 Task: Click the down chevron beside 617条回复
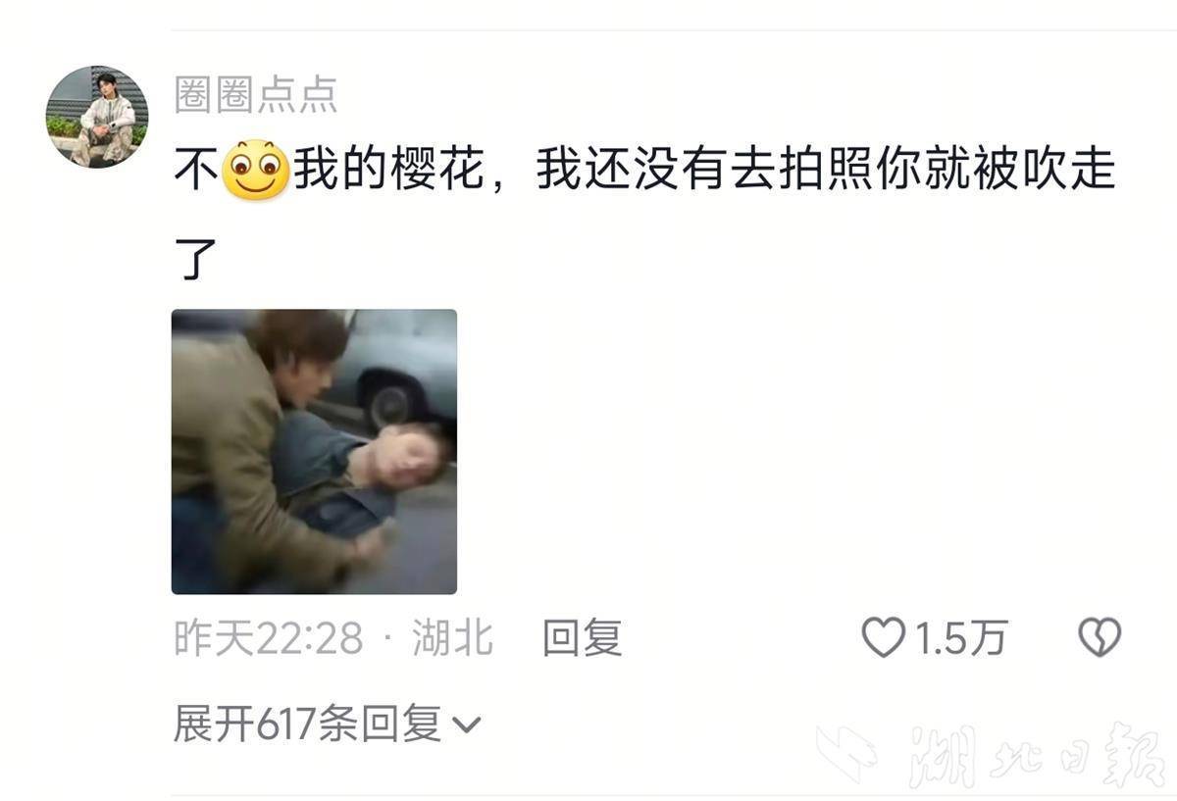click(467, 726)
